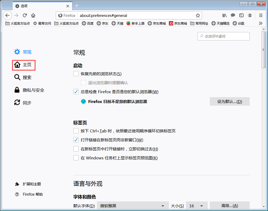Select the 隐私与安全 lock icon

coord(17,90)
